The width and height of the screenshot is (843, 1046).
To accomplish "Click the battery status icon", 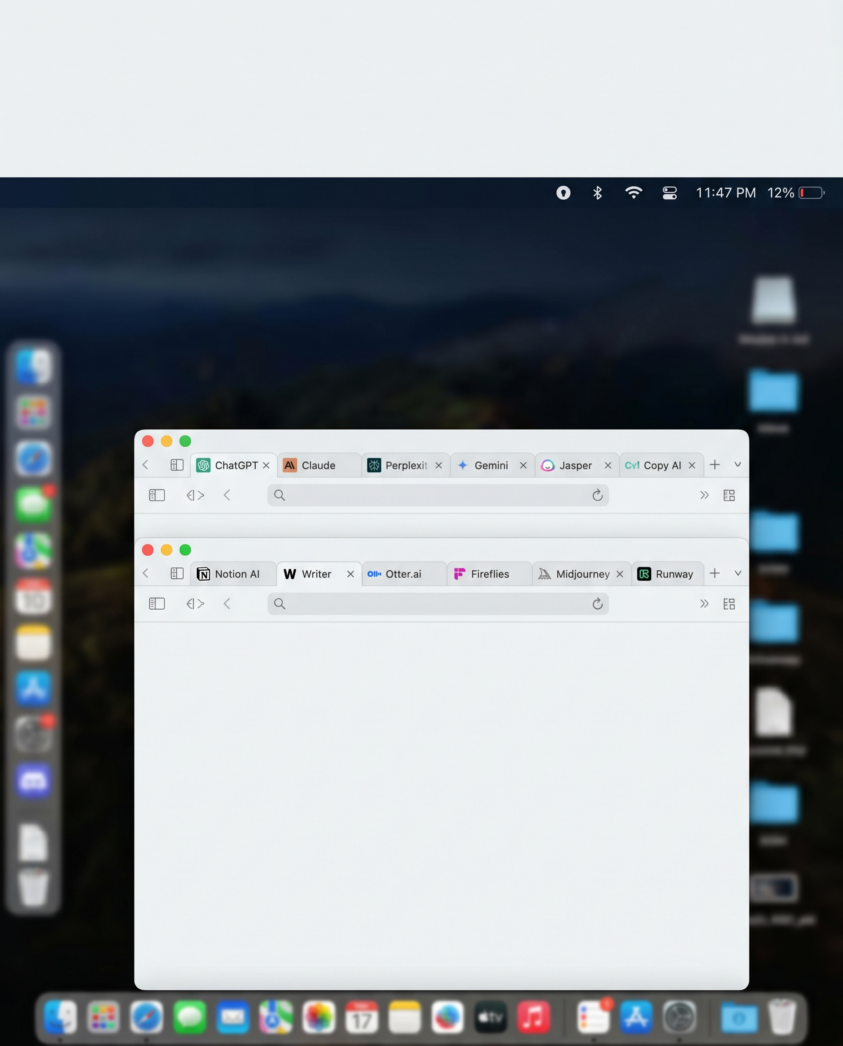I will click(812, 192).
